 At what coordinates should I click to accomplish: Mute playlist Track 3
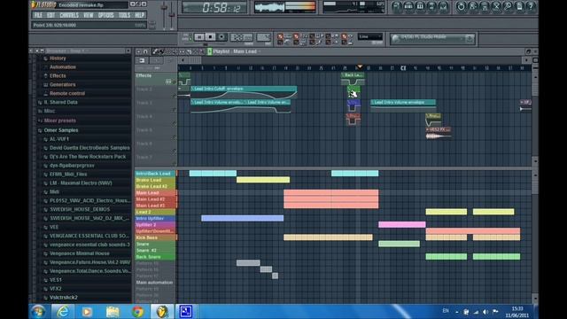(175, 110)
